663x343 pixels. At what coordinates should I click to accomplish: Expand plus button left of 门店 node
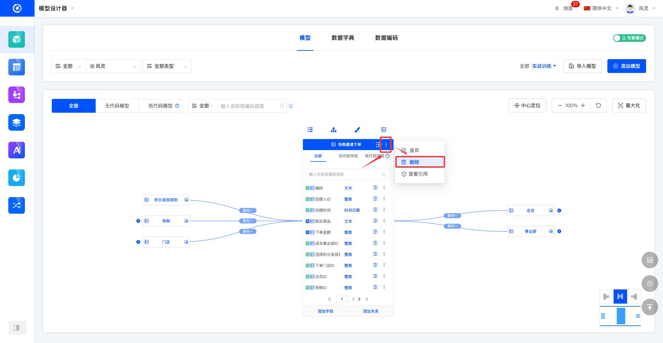(138, 242)
